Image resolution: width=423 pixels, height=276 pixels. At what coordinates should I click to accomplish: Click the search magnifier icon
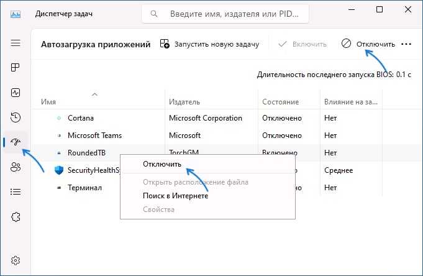[x=154, y=14]
